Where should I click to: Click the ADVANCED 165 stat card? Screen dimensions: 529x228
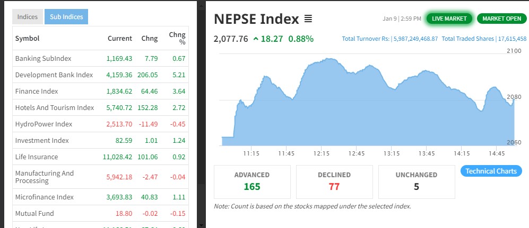coord(252,180)
